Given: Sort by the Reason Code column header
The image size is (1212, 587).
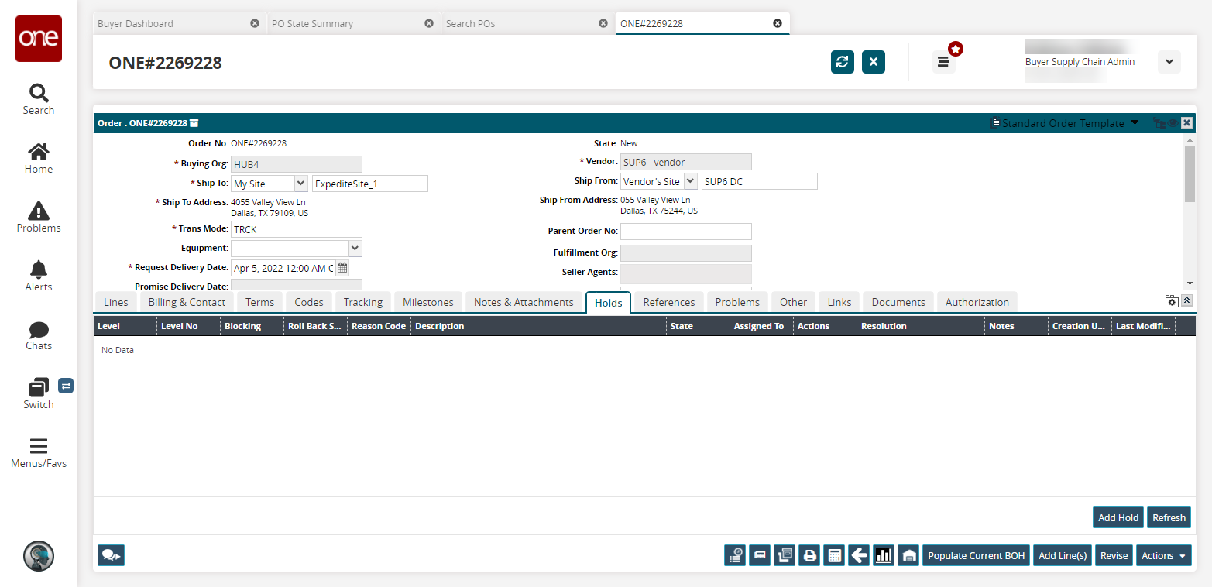Looking at the screenshot, I should click(x=379, y=326).
